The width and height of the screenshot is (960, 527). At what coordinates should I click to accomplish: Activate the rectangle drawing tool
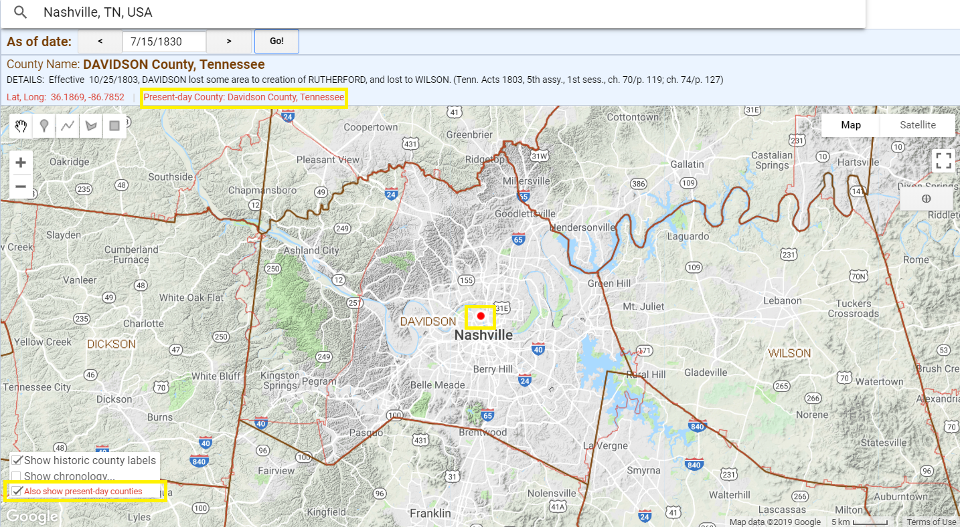[x=114, y=125]
